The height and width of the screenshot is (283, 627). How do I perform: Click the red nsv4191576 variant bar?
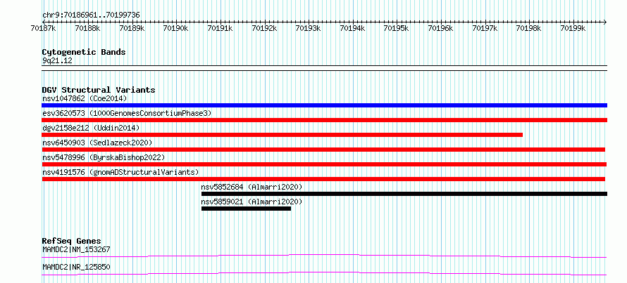click(x=323, y=179)
